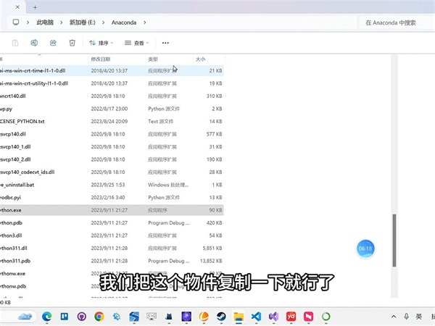Select the pythonw.exe file row
The width and height of the screenshot is (435, 326).
click(x=112, y=274)
